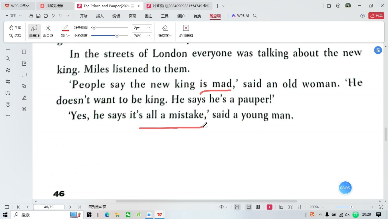
Task: Toggle single page view mode
Action: coord(249,207)
